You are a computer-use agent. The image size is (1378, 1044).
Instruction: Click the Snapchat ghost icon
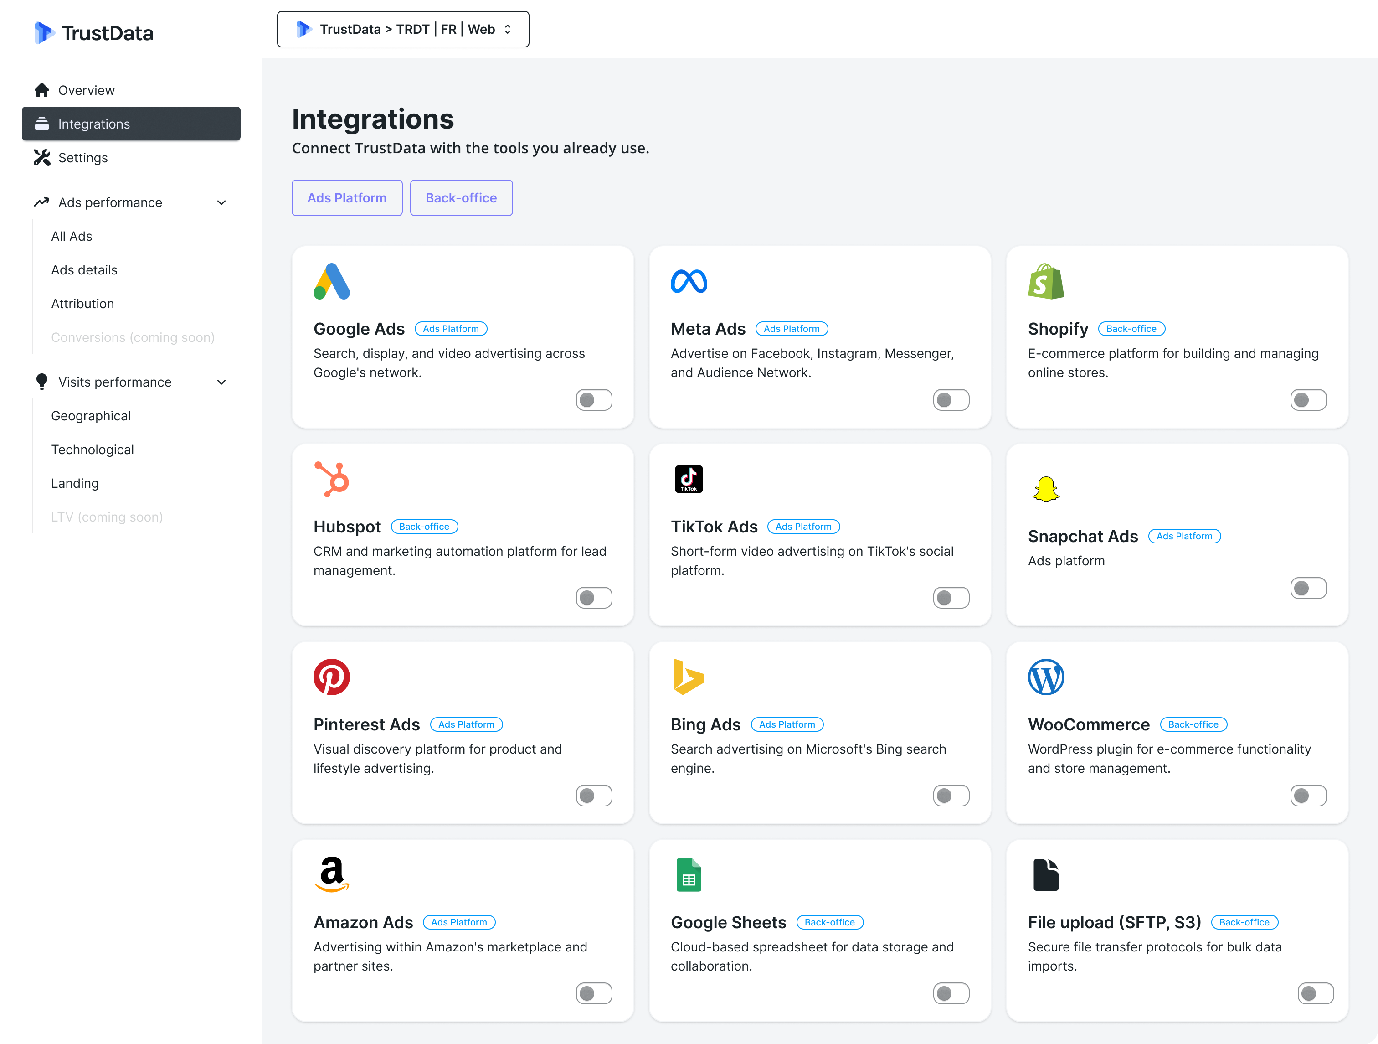[x=1045, y=489]
